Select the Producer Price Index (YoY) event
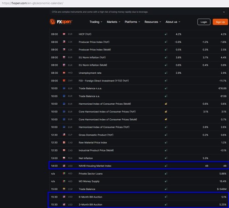The image size is (229, 208). coord(94,42)
